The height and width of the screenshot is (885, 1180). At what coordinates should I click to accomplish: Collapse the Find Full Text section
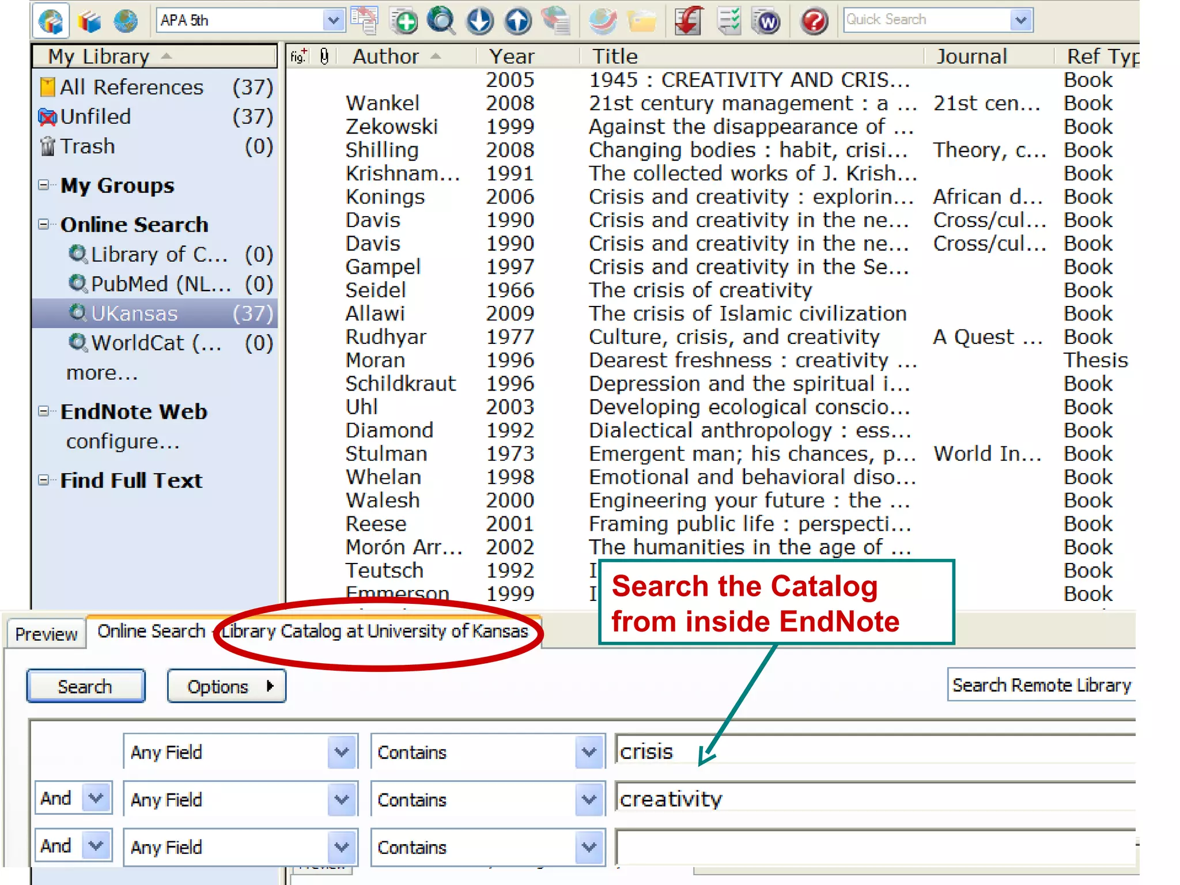tap(43, 479)
